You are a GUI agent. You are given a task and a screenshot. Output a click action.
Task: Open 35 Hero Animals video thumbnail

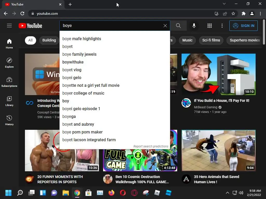218,151
